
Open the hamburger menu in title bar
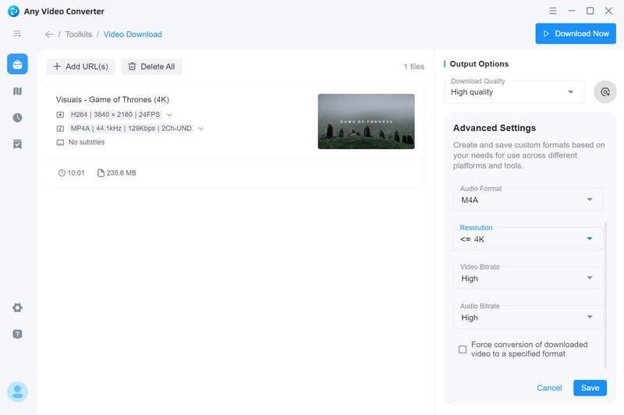tap(553, 11)
